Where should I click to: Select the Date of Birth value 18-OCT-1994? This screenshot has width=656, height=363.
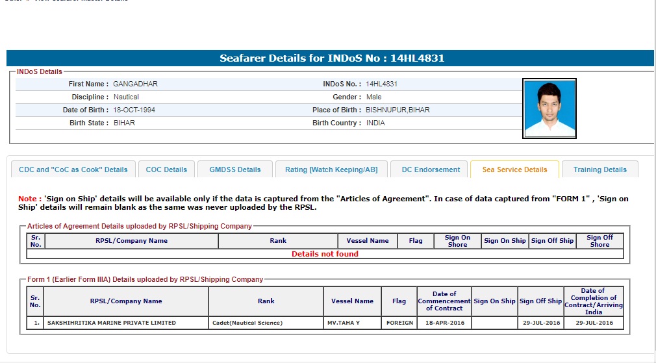click(x=134, y=110)
